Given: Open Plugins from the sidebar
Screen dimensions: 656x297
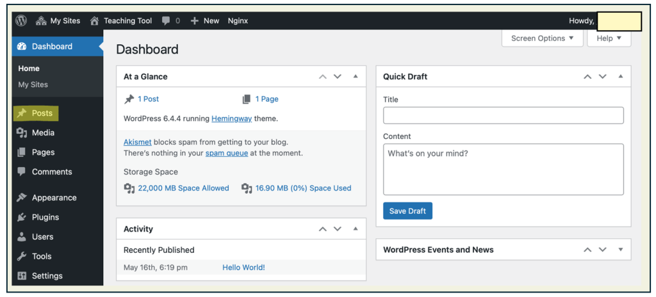Looking at the screenshot, I should (x=45, y=217).
